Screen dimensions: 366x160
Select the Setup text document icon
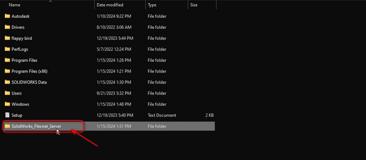click(x=8, y=115)
